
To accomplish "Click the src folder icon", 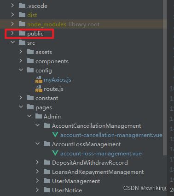I will (x=22, y=42).
